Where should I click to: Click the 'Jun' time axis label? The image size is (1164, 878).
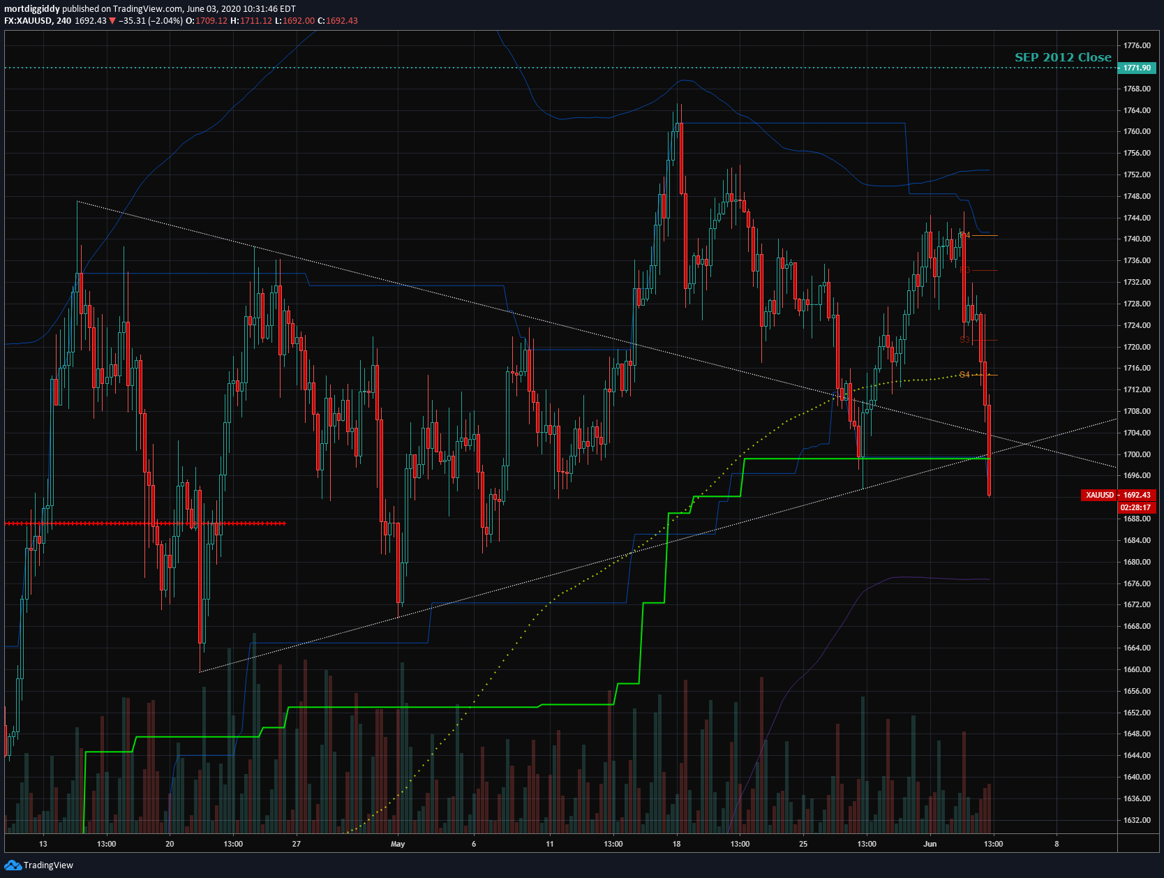tap(930, 844)
